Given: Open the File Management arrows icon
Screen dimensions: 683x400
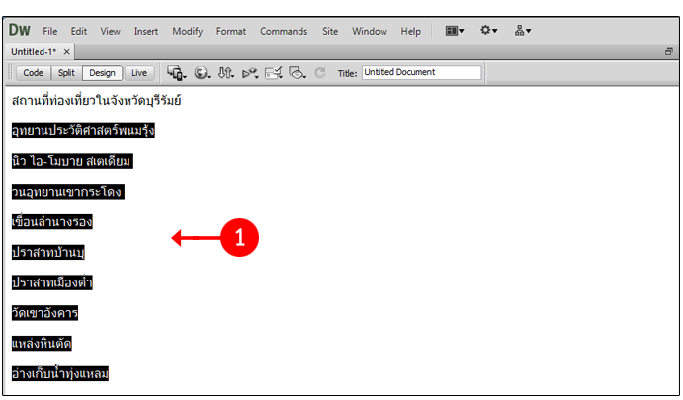Looking at the screenshot, I should pyautogui.click(x=226, y=72).
